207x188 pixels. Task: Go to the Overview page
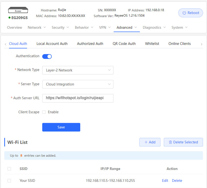point(14,27)
